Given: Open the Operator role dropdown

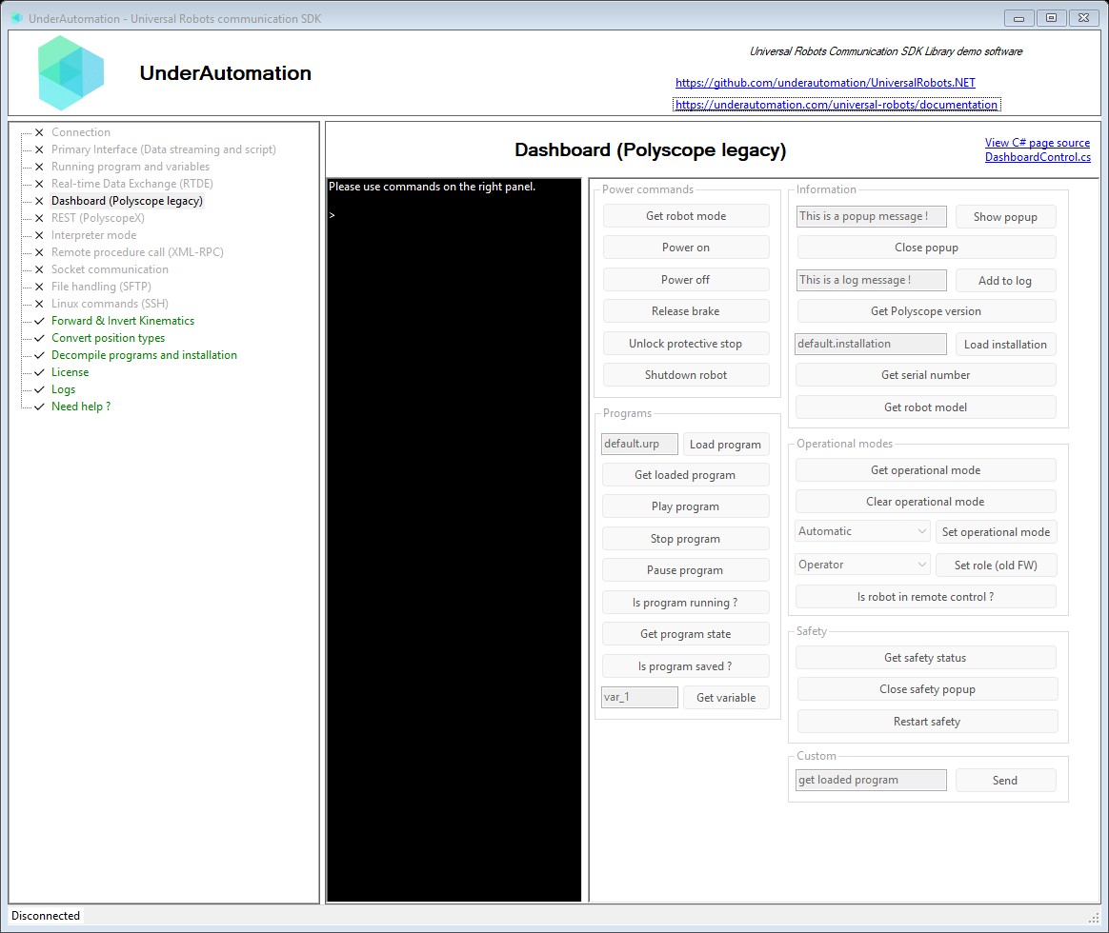Looking at the screenshot, I should click(x=861, y=565).
